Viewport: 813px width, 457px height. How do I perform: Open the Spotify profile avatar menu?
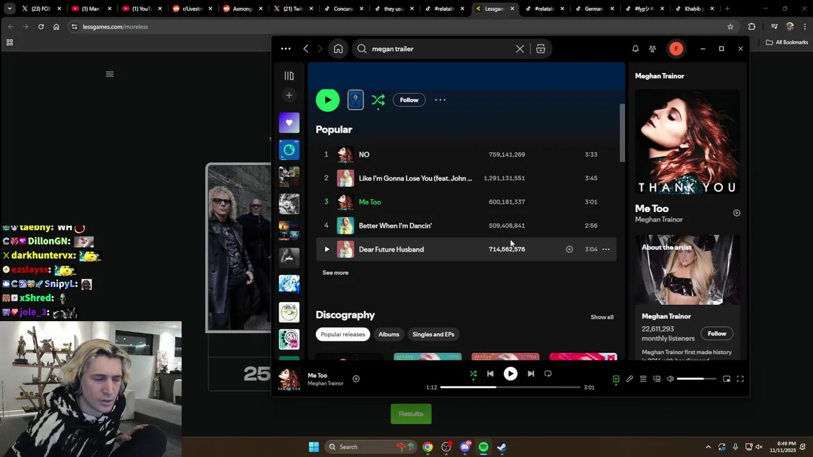[676, 49]
